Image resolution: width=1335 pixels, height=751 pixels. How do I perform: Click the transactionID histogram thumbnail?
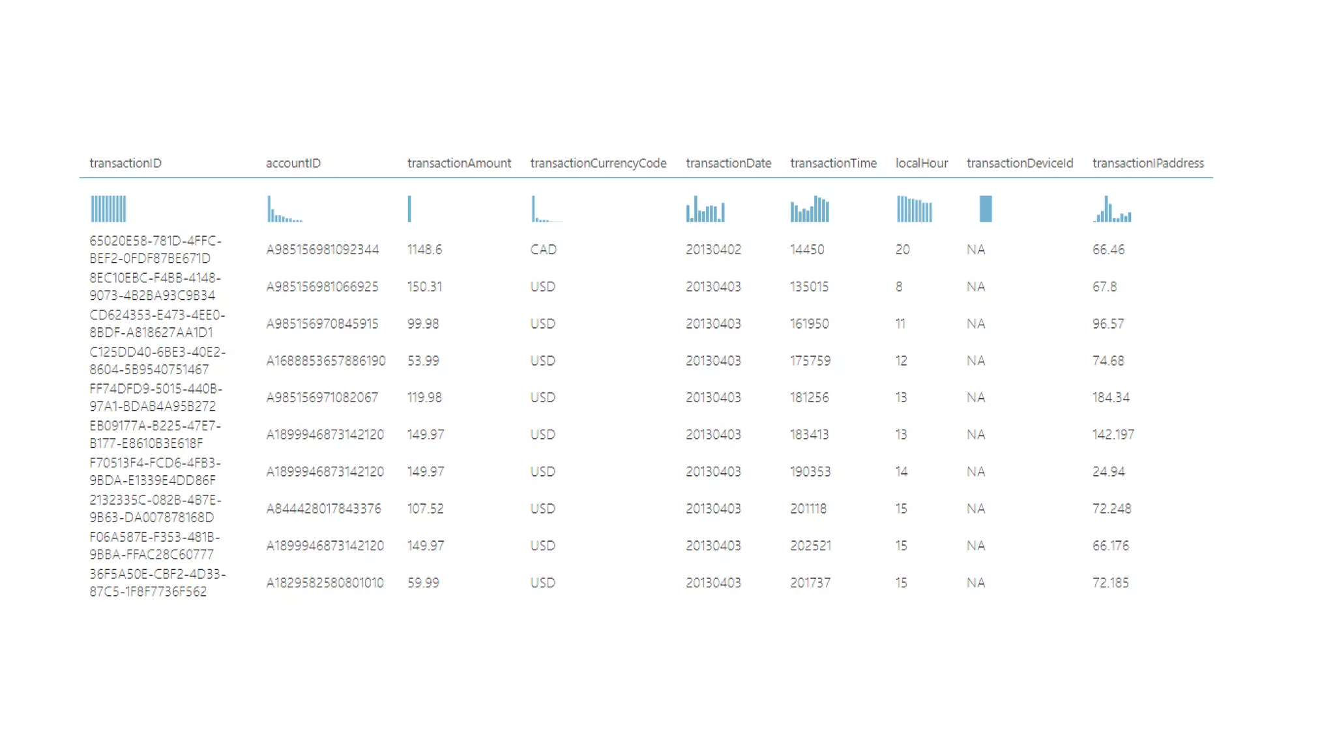pos(108,209)
